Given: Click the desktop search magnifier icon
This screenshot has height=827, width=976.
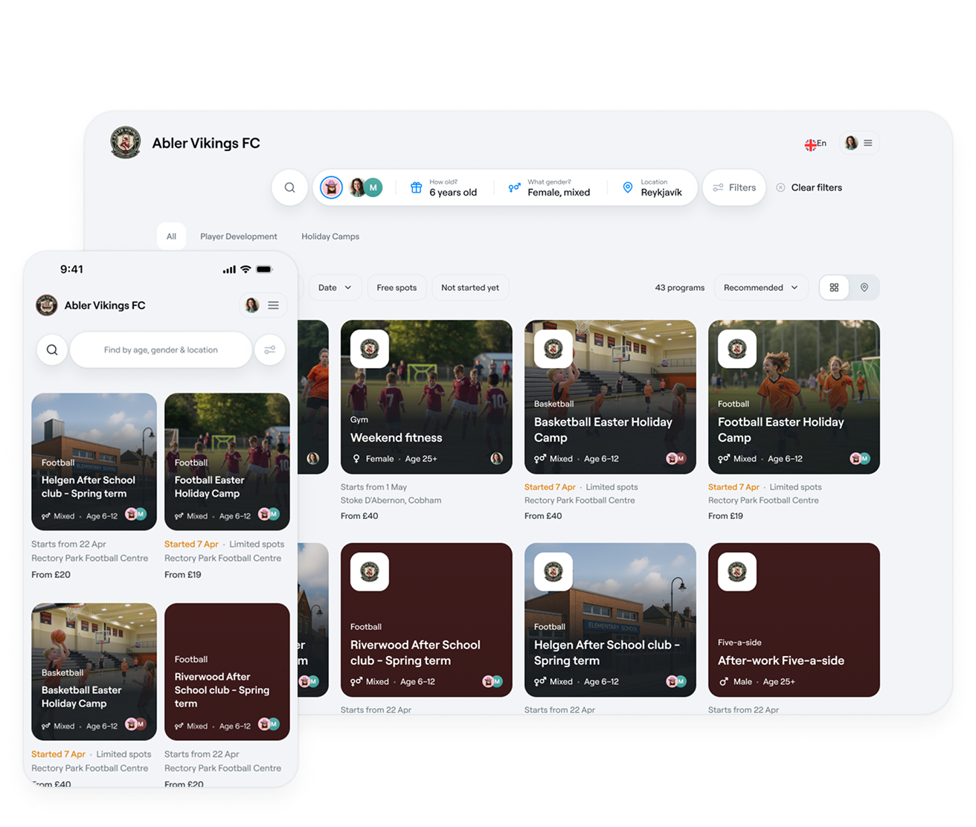Looking at the screenshot, I should [290, 187].
